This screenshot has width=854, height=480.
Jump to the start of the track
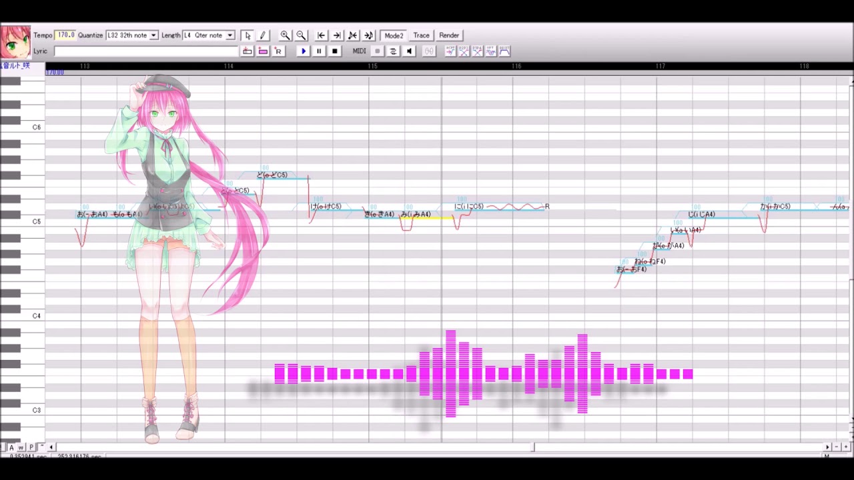[x=321, y=35]
